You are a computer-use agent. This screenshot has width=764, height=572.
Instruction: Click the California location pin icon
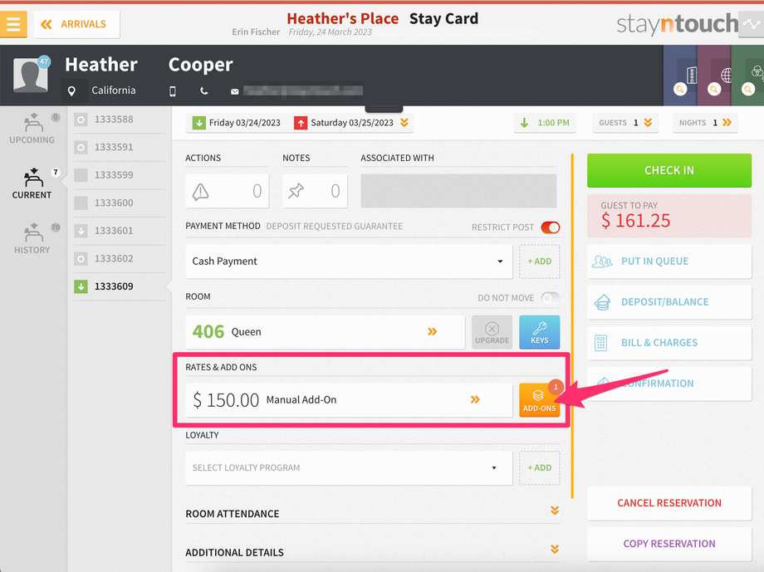point(71,90)
